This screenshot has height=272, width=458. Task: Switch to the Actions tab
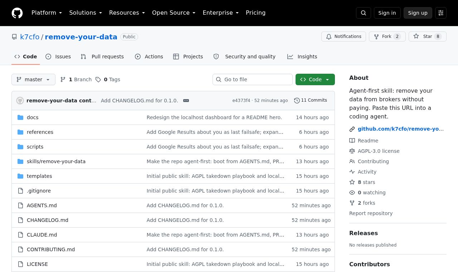tap(149, 57)
